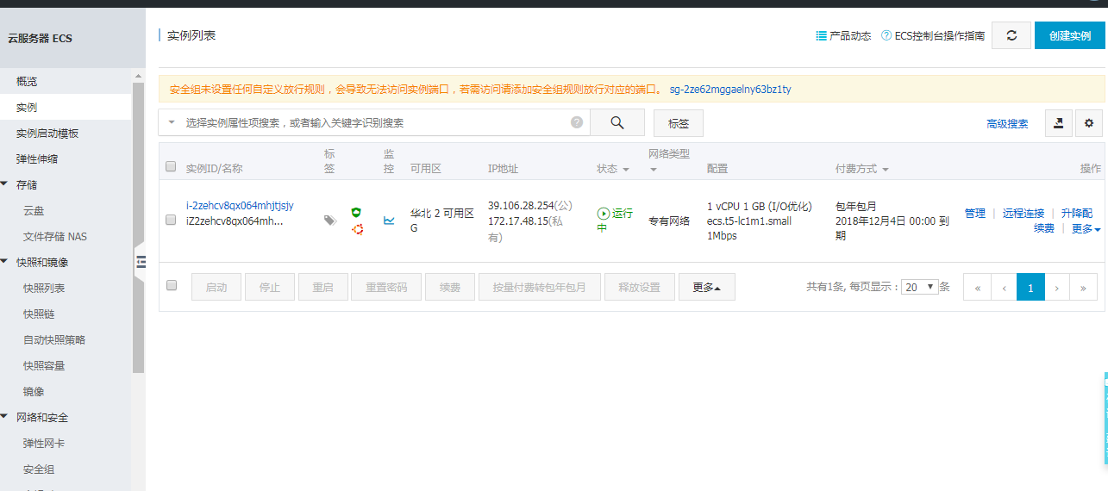The image size is (1108, 491).
Task: Click the red Ubuntu OS icon
Action: click(356, 228)
